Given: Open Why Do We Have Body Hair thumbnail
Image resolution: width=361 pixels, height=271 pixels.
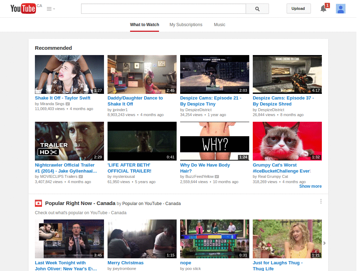Looking at the screenshot, I should [x=215, y=141].
